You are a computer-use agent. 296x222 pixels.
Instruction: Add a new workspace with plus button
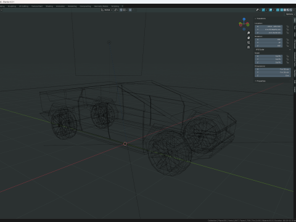tap(123, 6)
